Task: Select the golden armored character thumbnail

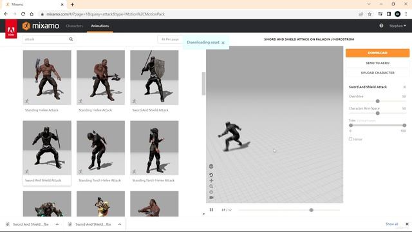Action: click(100, 204)
